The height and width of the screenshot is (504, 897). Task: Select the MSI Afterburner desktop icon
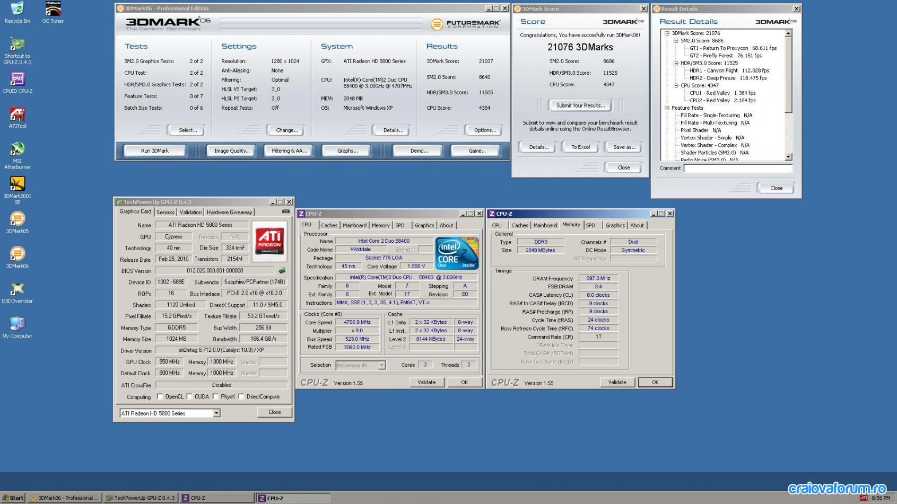pyautogui.click(x=17, y=156)
